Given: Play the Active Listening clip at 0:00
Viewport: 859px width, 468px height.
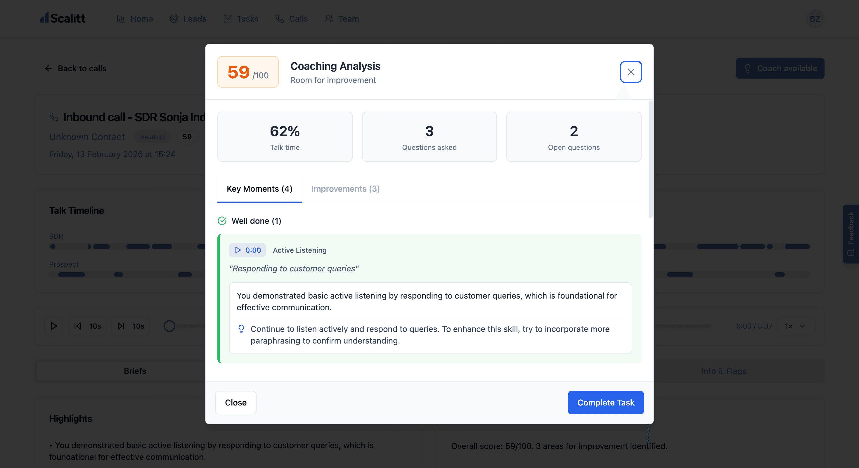Looking at the screenshot, I should [247, 250].
